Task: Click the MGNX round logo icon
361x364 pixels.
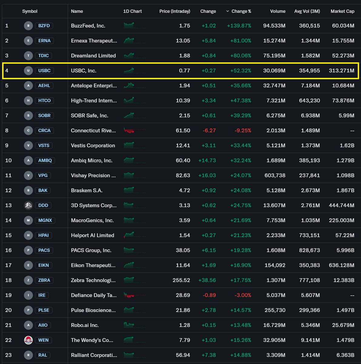Action: (x=28, y=220)
